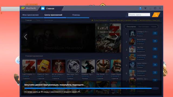The image size is (173, 97).
Task: Open Clash Royale recommended icon
Action: point(116,66)
